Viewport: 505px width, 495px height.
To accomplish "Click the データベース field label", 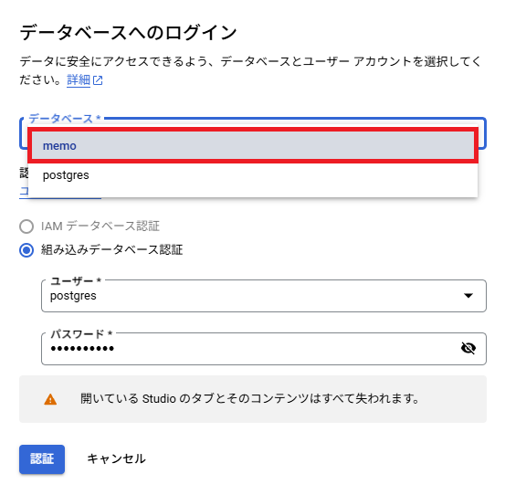I will pyautogui.click(x=65, y=119).
